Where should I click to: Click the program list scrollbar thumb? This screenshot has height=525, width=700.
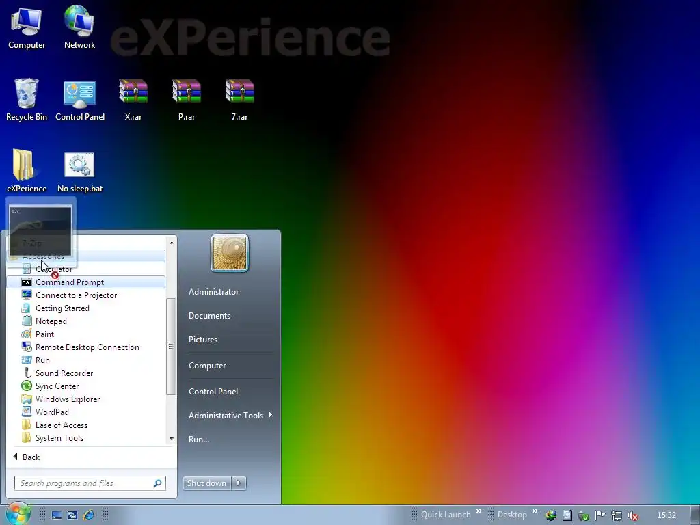(171, 347)
